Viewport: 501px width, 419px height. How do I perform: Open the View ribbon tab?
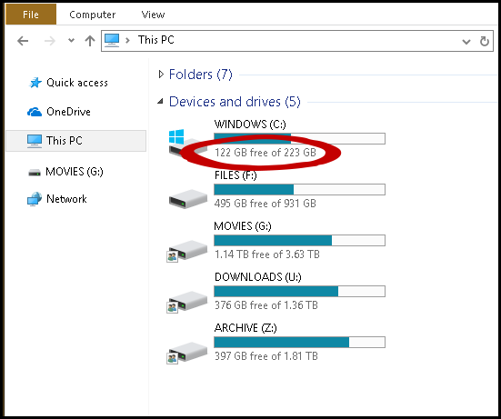point(153,15)
